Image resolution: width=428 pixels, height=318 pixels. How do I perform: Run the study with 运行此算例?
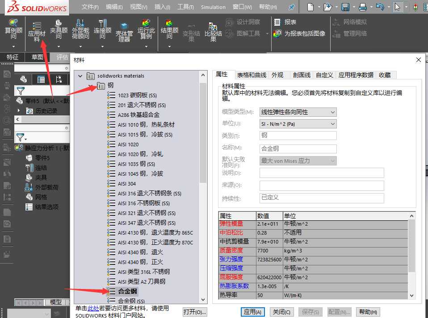pyautogui.click(x=146, y=29)
